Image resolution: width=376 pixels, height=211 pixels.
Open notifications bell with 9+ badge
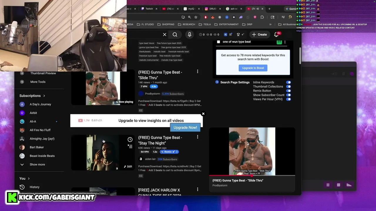click(x=276, y=34)
